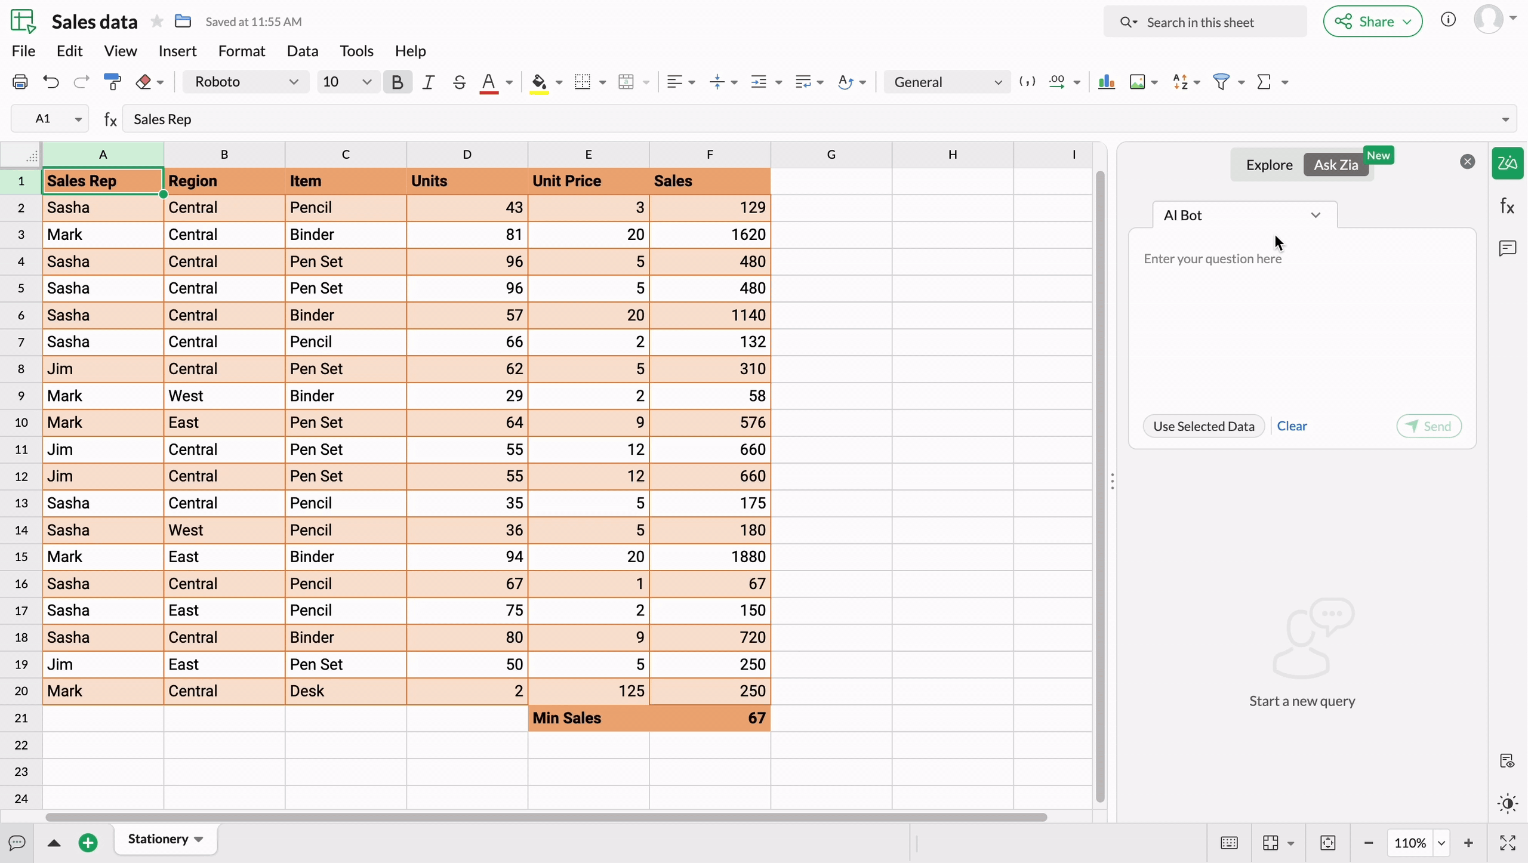Screen dimensions: 1528x863
Task: Toggle Italic formatting
Action: [428, 82]
